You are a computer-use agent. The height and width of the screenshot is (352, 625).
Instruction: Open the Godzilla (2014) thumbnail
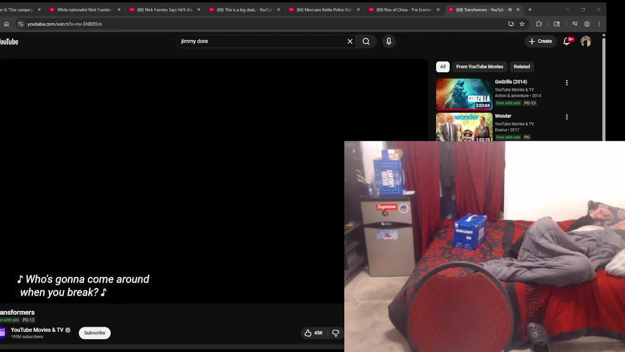click(x=464, y=94)
